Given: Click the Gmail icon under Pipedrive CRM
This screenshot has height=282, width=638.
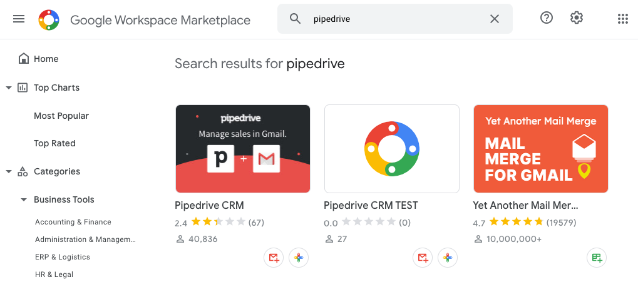Looking at the screenshot, I should [274, 258].
